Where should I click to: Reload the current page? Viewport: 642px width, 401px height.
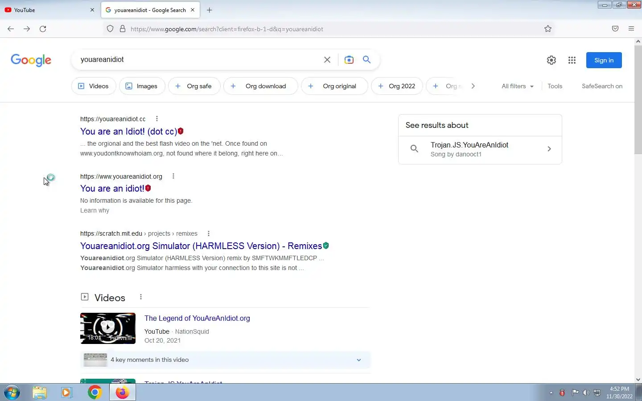(x=43, y=29)
